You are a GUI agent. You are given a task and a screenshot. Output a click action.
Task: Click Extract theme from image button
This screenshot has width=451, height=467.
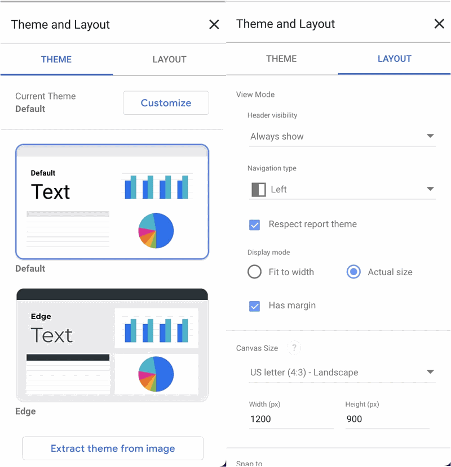[x=113, y=448]
